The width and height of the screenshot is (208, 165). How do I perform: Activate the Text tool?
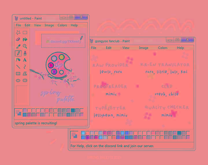(x=25, y=60)
